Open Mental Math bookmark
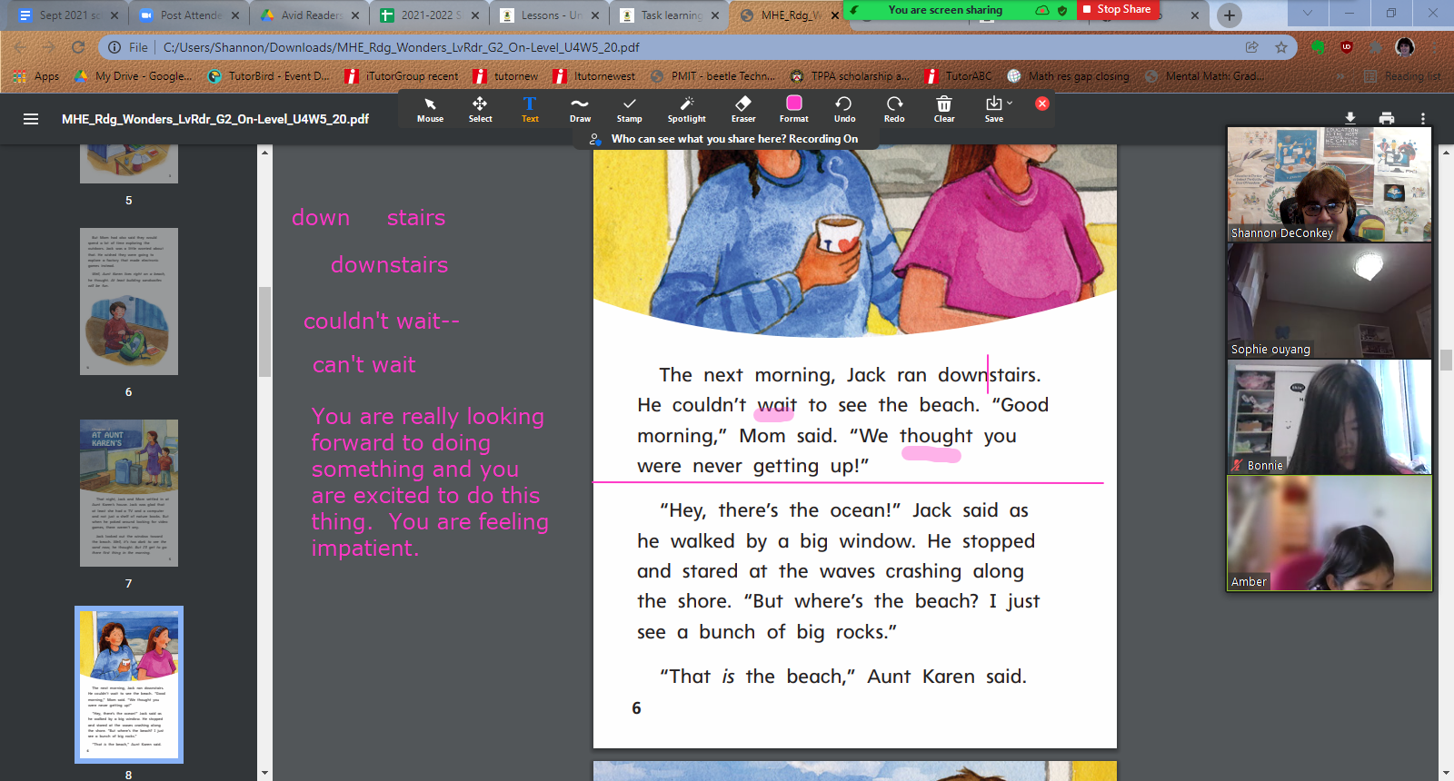This screenshot has height=781, width=1454. pyautogui.click(x=1205, y=76)
